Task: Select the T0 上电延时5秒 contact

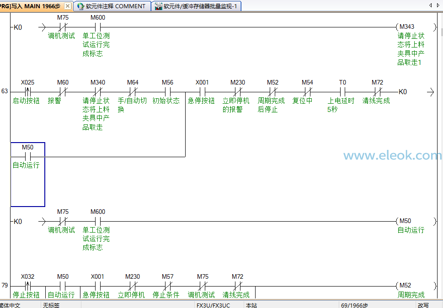Action: (342, 92)
